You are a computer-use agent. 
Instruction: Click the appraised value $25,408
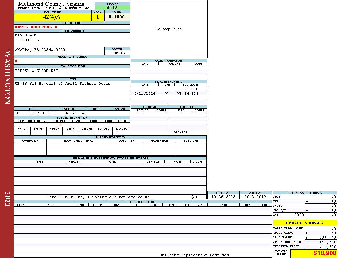[328, 242]
